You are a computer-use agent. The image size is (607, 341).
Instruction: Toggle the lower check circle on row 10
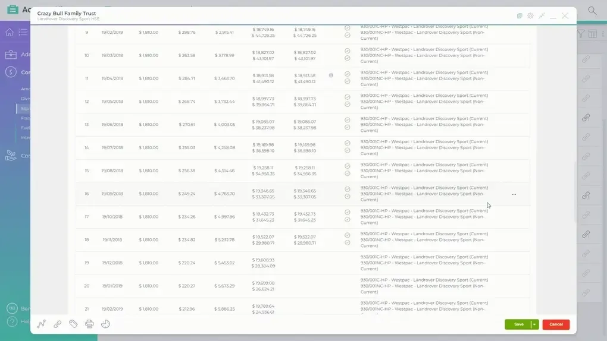[348, 58]
